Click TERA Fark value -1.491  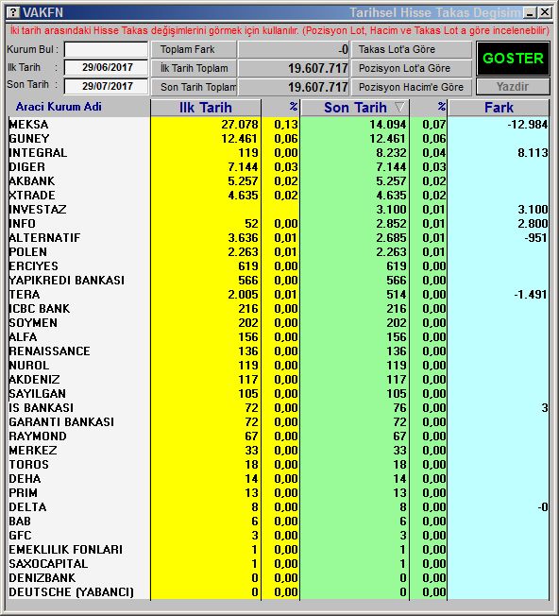click(531, 294)
